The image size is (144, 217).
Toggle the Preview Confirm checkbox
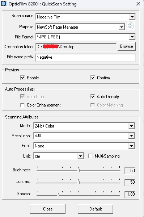tap(93, 78)
